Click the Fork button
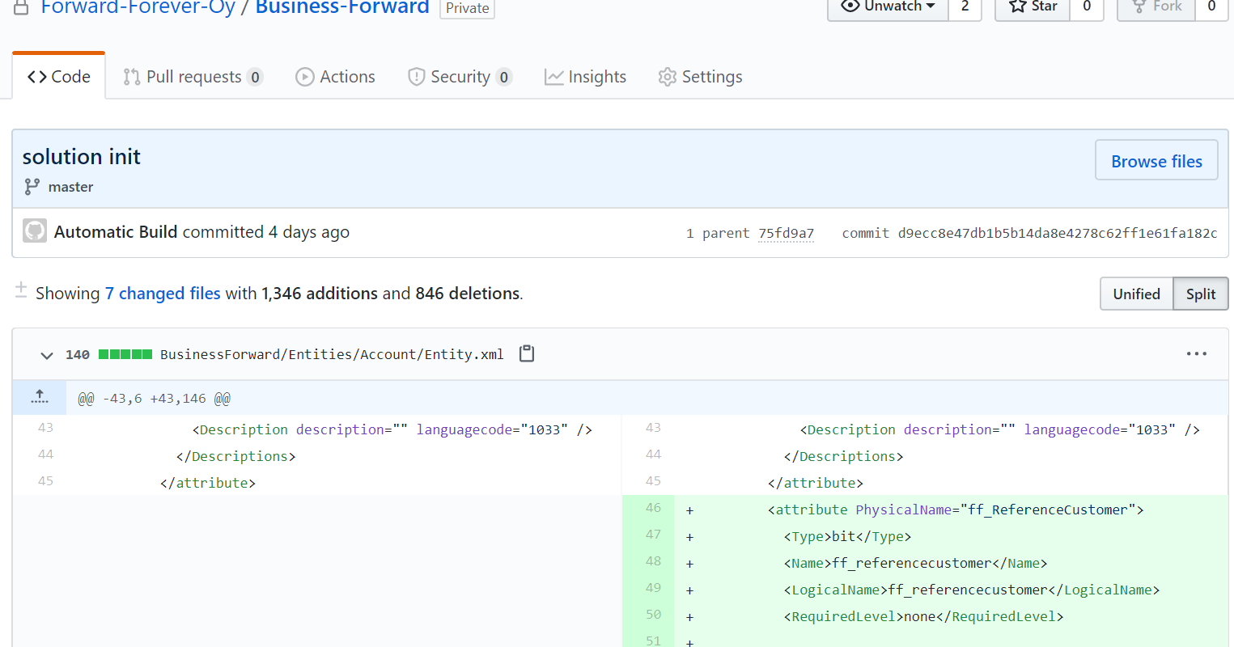The width and height of the screenshot is (1234, 647). (x=1156, y=6)
